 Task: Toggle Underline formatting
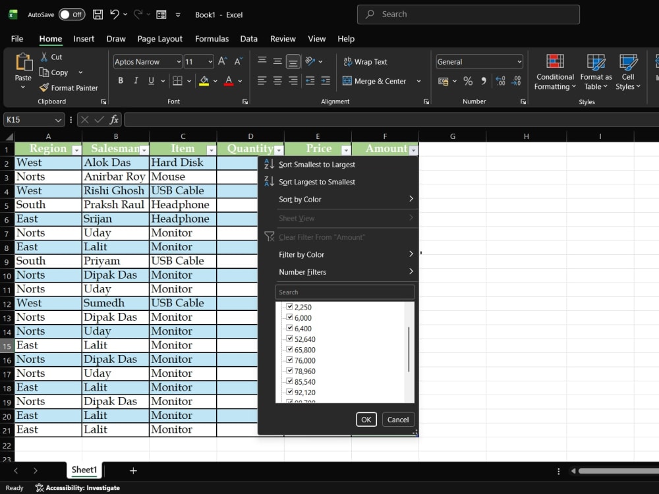coord(151,80)
